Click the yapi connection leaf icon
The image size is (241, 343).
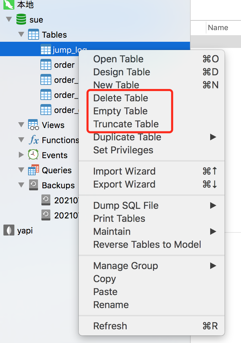(7, 230)
